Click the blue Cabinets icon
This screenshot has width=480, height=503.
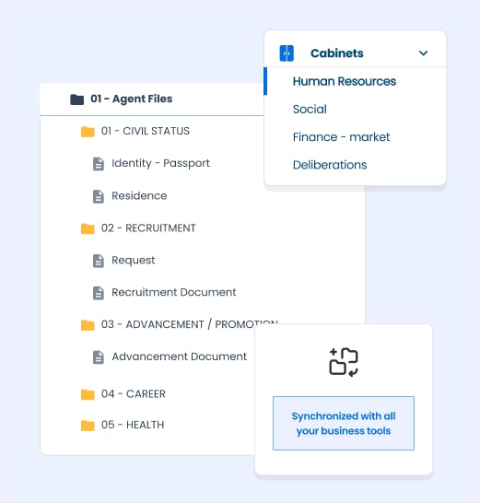287,53
